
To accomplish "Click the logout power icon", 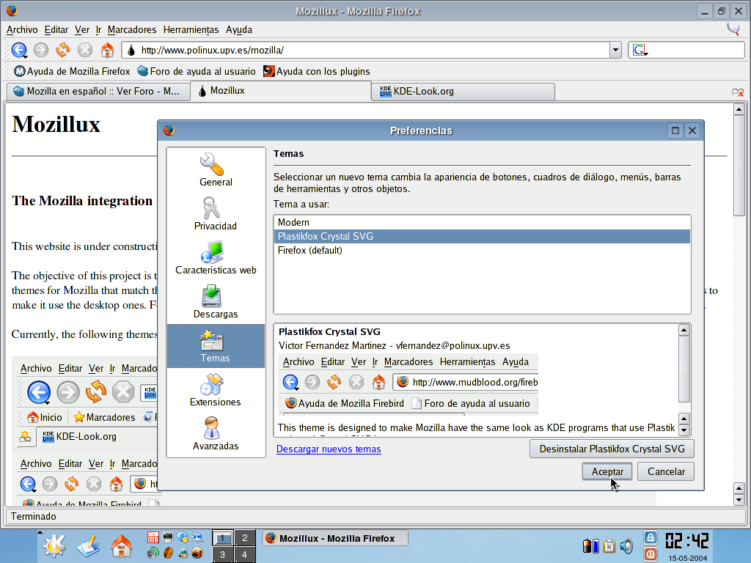I will click(651, 554).
